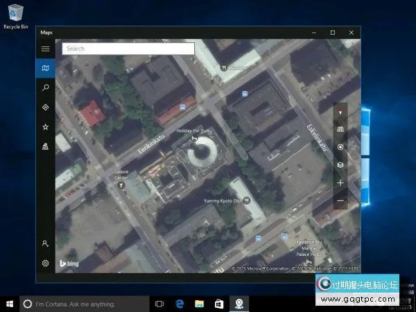Select the Galaxie Center place marker
This screenshot has height=312, width=416.
(x=122, y=184)
